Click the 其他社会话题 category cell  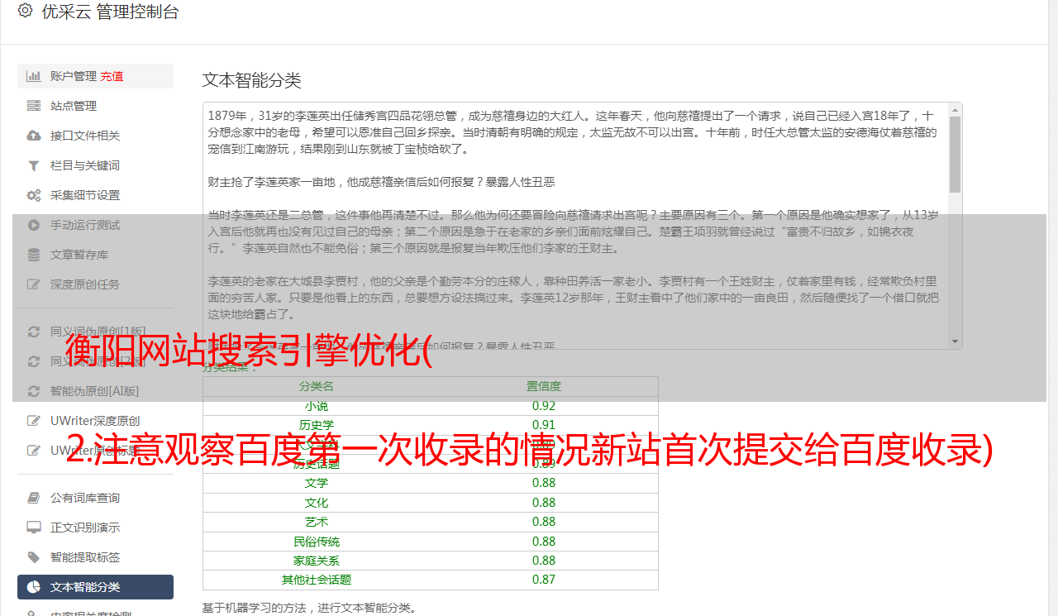pos(317,580)
